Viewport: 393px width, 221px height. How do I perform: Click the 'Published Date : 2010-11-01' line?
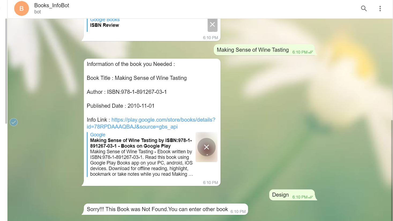pyautogui.click(x=121, y=106)
